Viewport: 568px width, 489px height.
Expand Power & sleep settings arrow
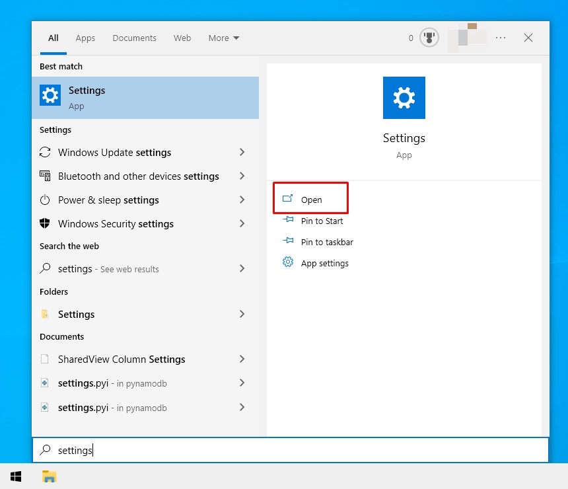pos(242,200)
